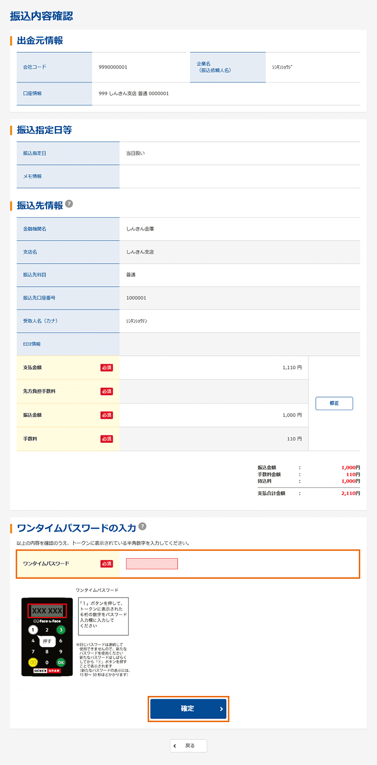Click the 当日扱い transfer date value
Viewport: 377px width, 765px height.
[136, 153]
